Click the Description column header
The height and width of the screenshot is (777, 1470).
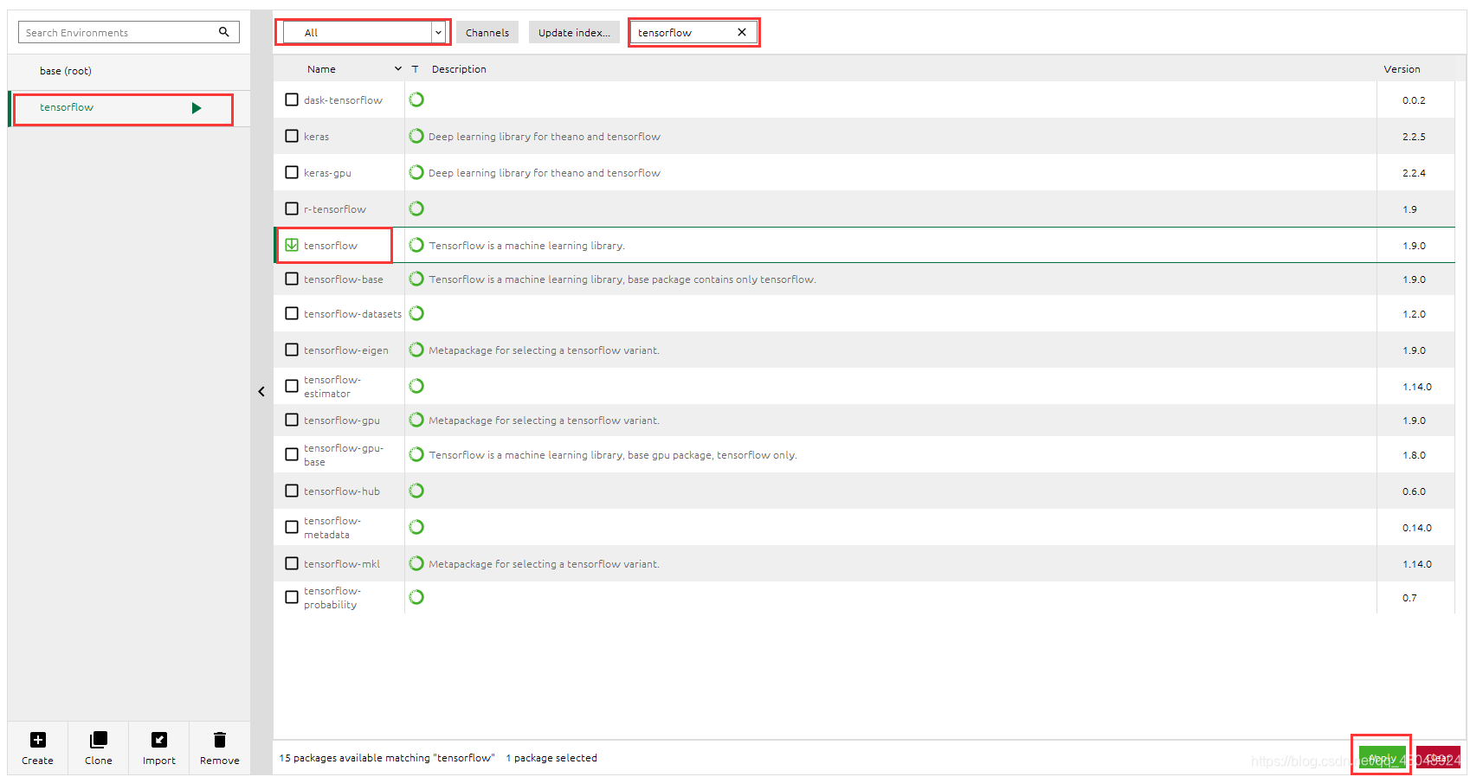459,69
